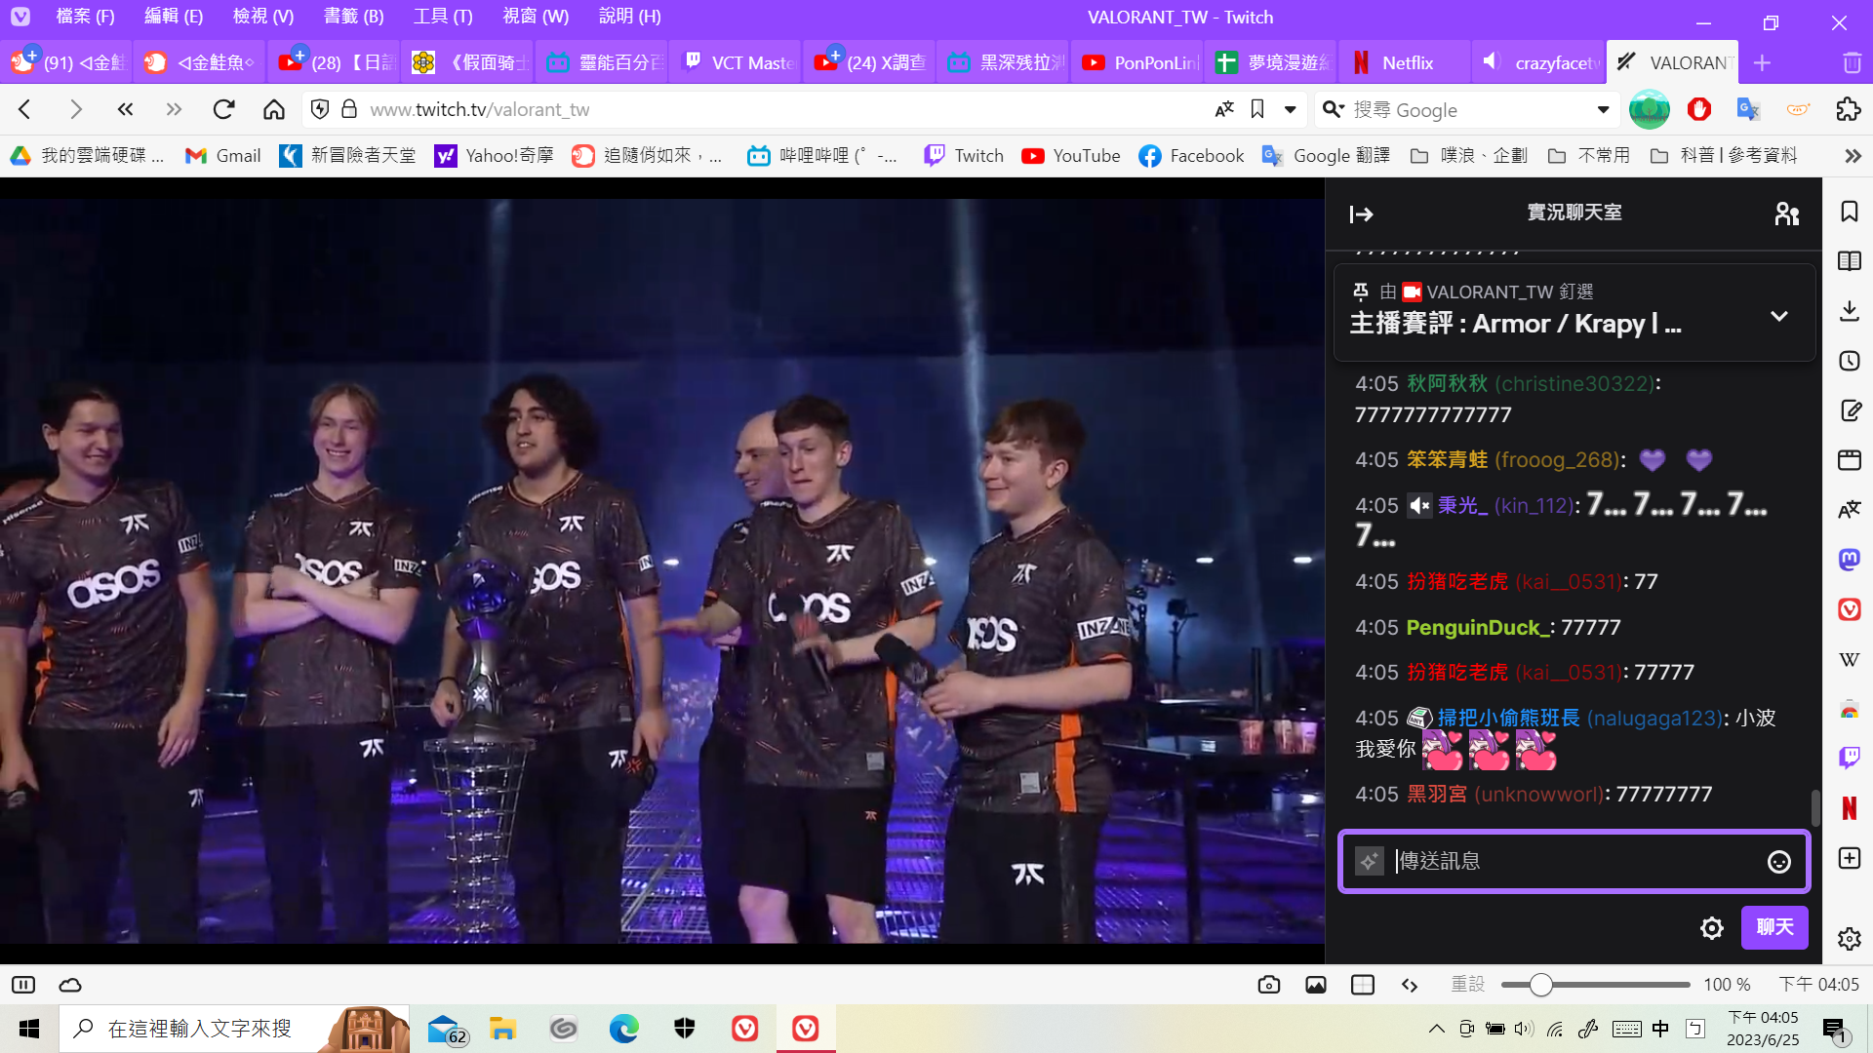Open the 噗浪、企劃 bookmarks folder

click(x=1468, y=156)
